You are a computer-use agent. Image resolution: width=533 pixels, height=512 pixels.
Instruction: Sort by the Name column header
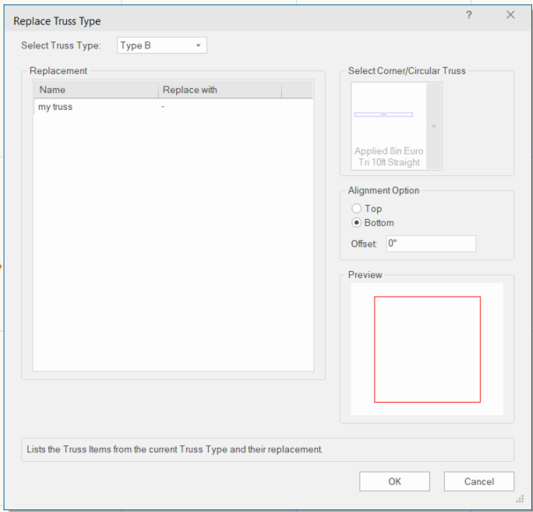(x=95, y=90)
